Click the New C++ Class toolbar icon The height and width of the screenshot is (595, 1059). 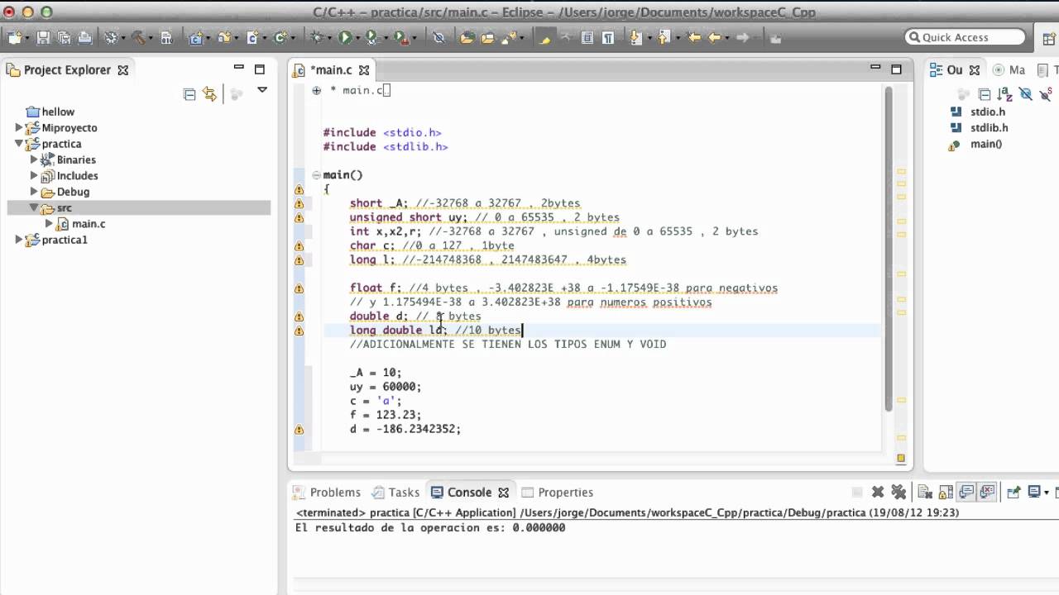pos(280,38)
